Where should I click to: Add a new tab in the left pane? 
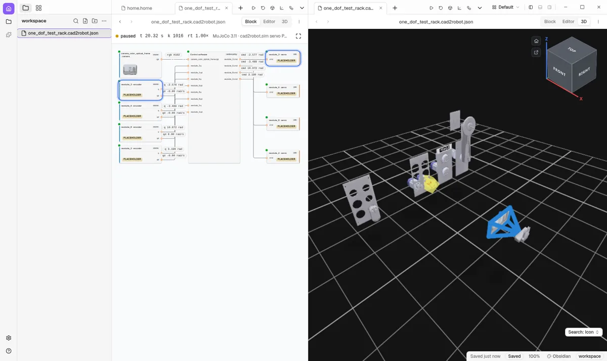(x=240, y=8)
